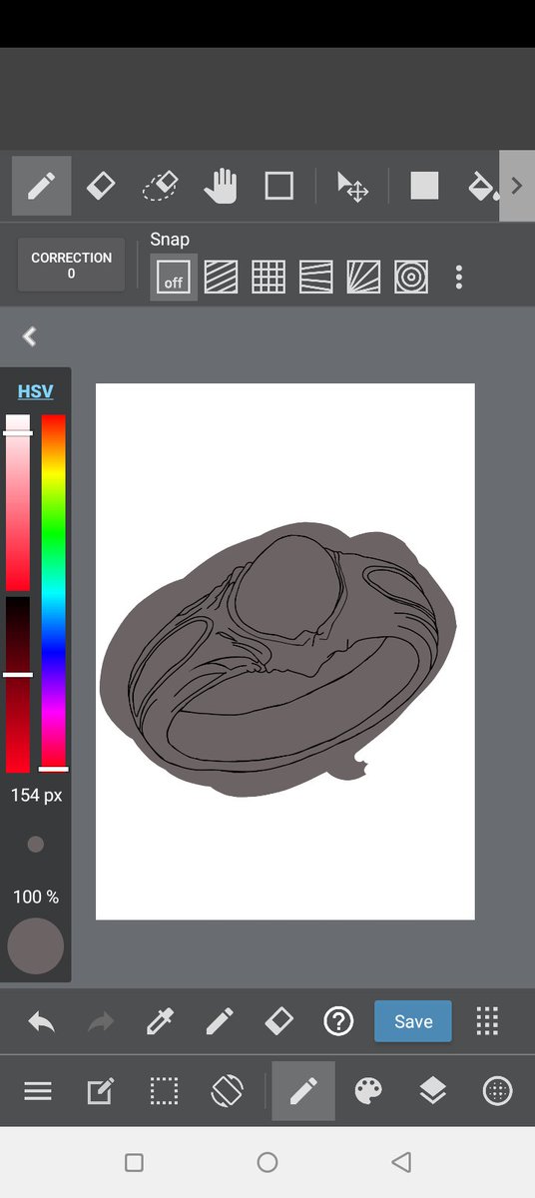535x1198 pixels.
Task: Choose the move tool with arrow cursor
Action: pyautogui.click(x=352, y=187)
